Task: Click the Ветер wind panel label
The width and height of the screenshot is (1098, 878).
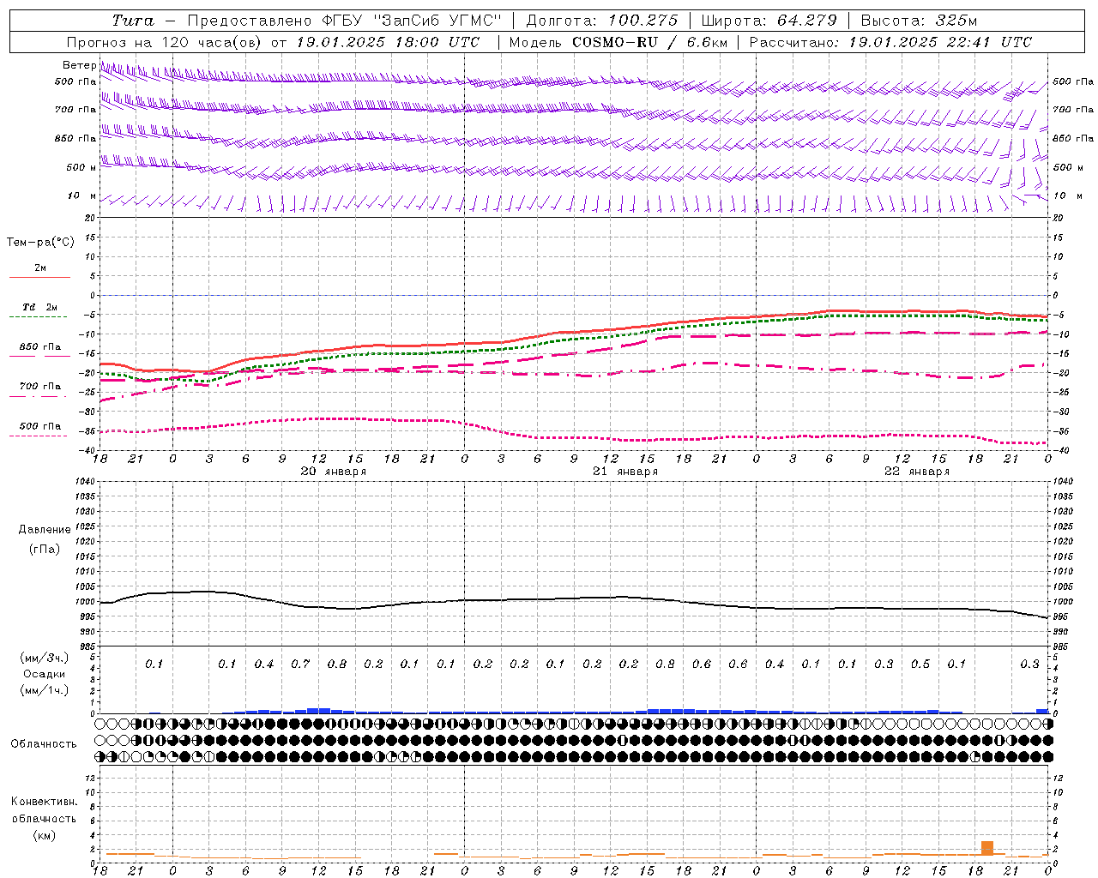Action: coord(80,65)
